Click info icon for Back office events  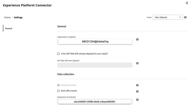pyautogui.click(x=137, y=91)
